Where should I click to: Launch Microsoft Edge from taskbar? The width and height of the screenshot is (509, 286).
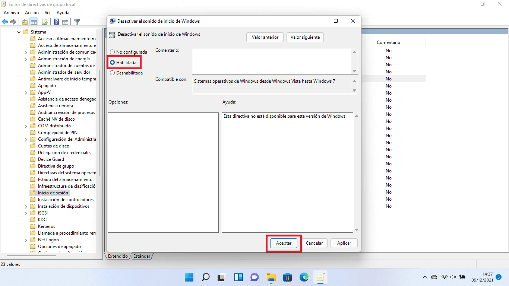pyautogui.click(x=304, y=277)
